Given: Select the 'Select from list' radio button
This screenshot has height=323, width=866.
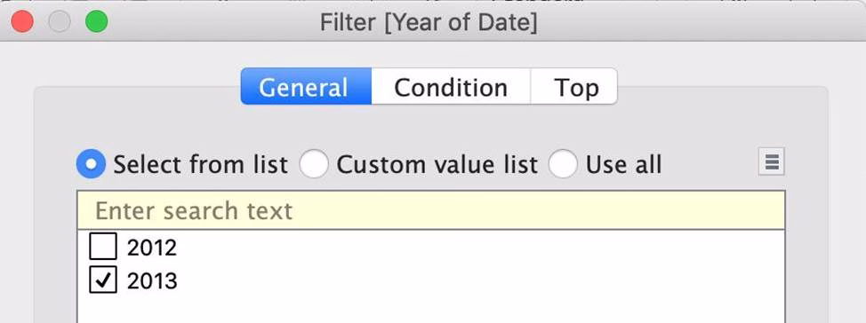Looking at the screenshot, I should pyautogui.click(x=91, y=164).
